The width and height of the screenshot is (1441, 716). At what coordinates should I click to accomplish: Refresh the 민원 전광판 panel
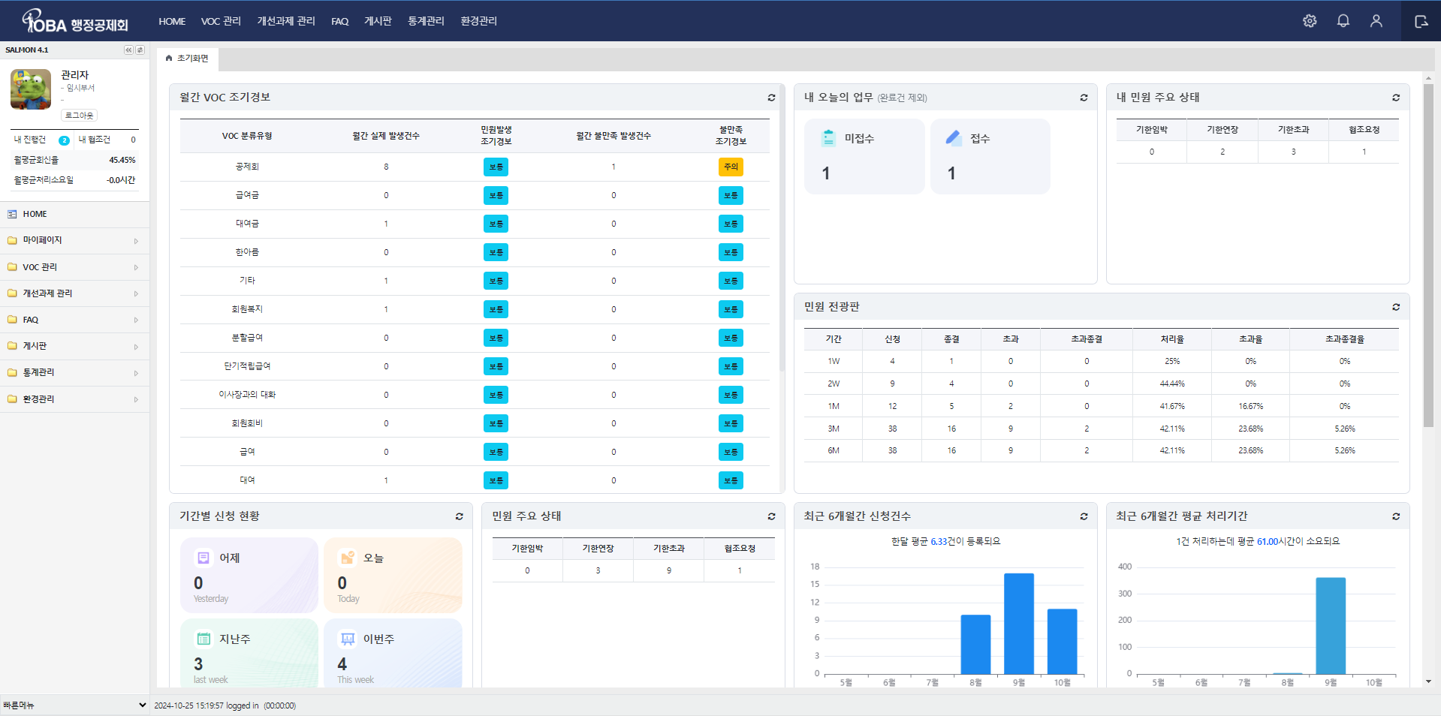(1396, 307)
